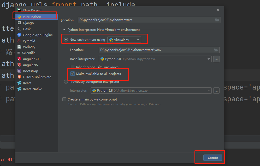The height and width of the screenshot is (166, 260).
Task: Choose AngularJS project type
Action: 37,65
